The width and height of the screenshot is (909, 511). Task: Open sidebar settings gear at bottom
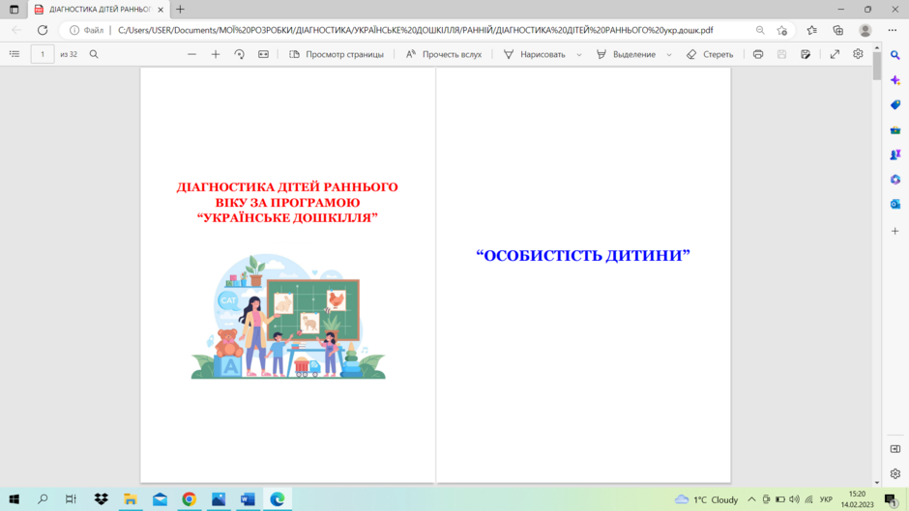pyautogui.click(x=895, y=473)
